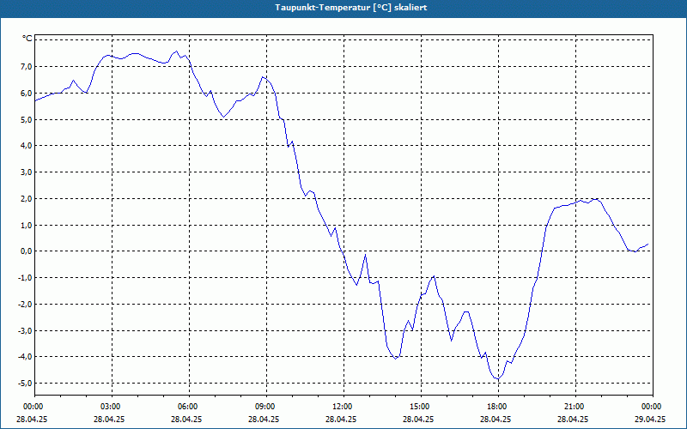Click the title 'Taupunkt-Temperatur [°C] skaliert'

[351, 8]
